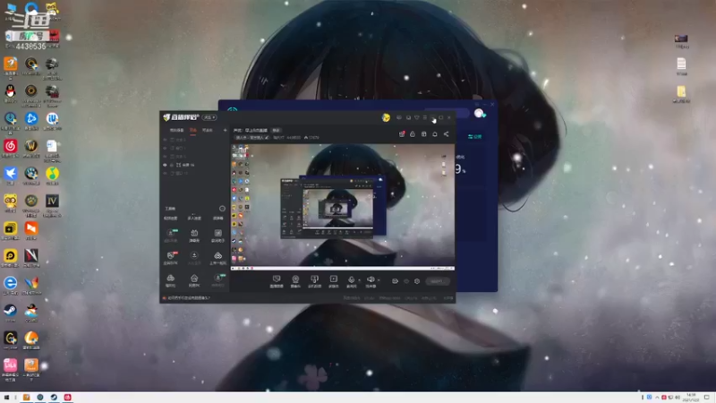Open the message icon beside the title bar avatar
The height and width of the screenshot is (403, 716).
click(x=399, y=117)
